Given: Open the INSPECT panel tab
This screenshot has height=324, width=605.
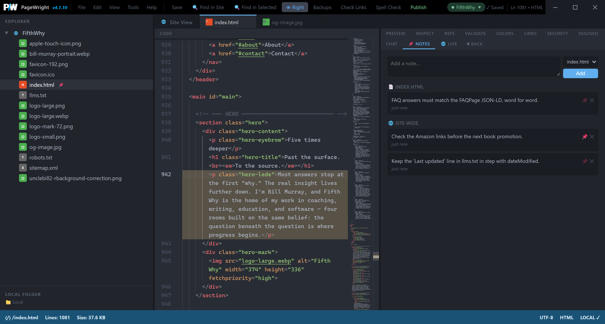Looking at the screenshot, I should (x=424, y=34).
